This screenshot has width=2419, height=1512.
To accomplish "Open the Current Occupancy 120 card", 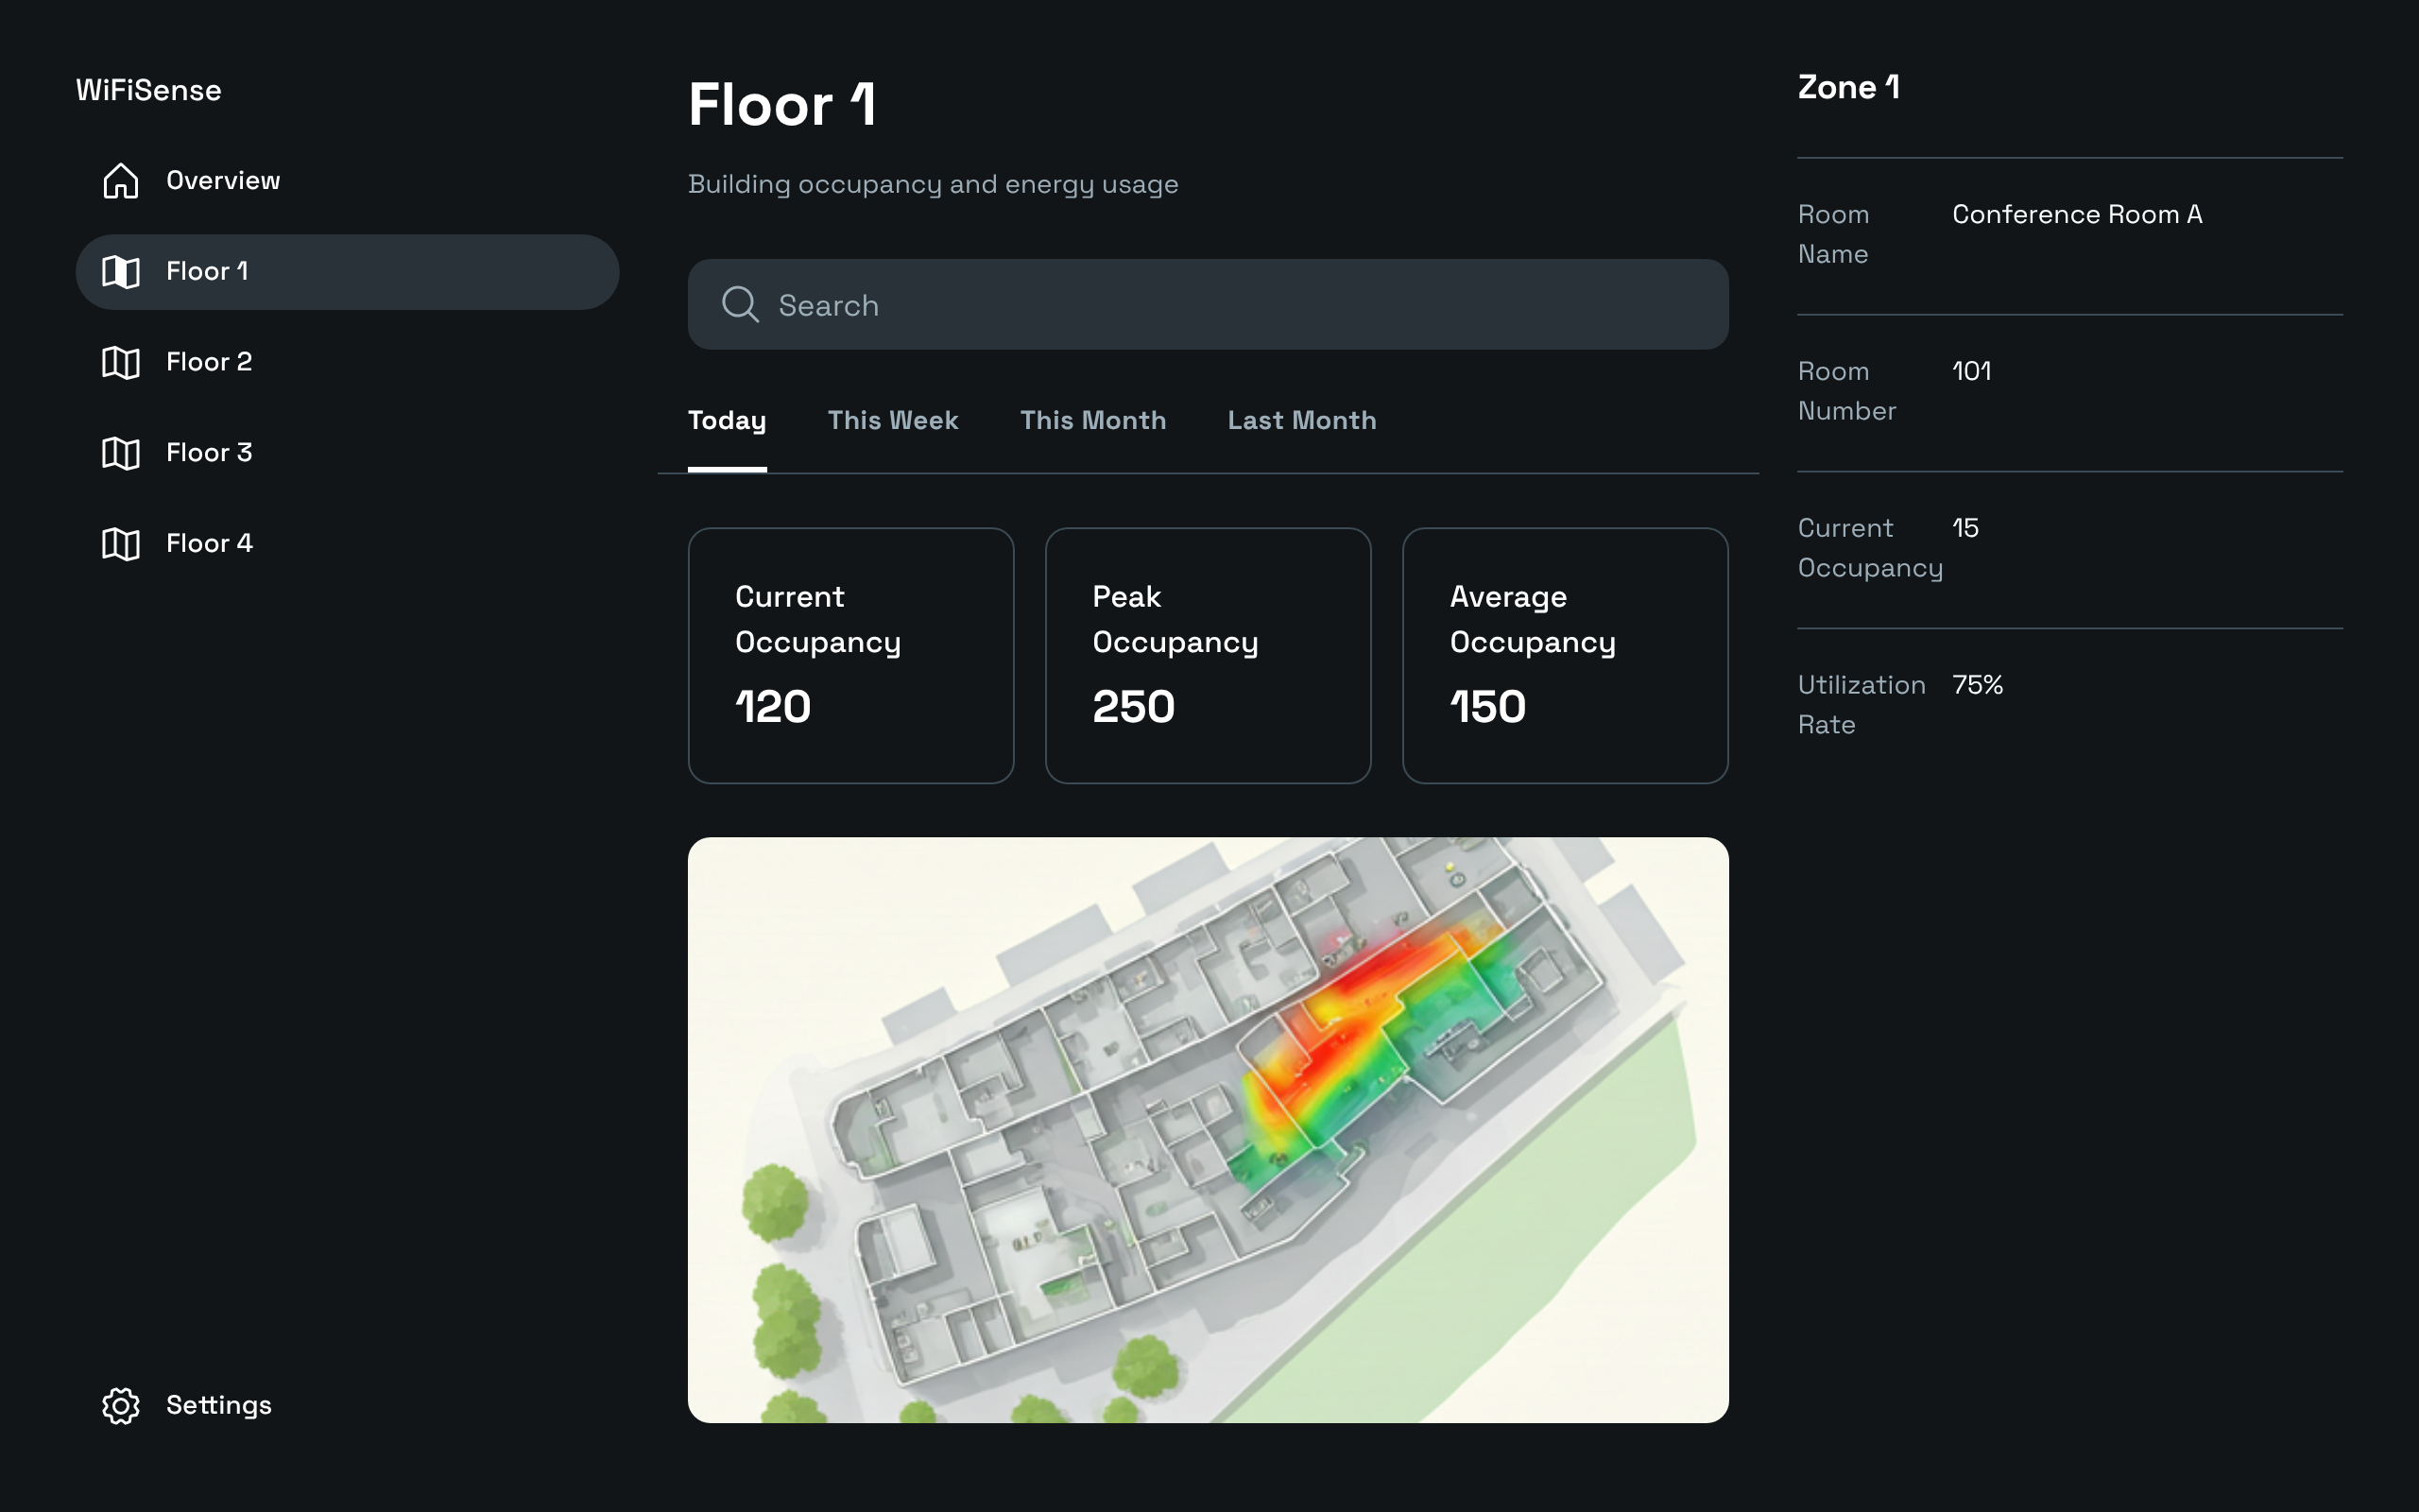I will pos(850,655).
